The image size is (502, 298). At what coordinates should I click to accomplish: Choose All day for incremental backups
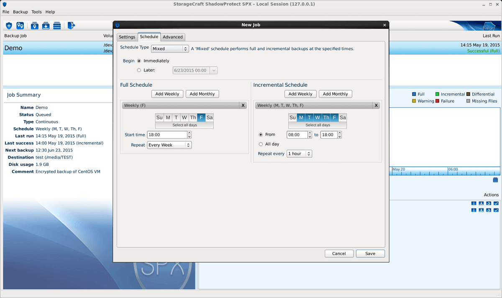click(261, 144)
